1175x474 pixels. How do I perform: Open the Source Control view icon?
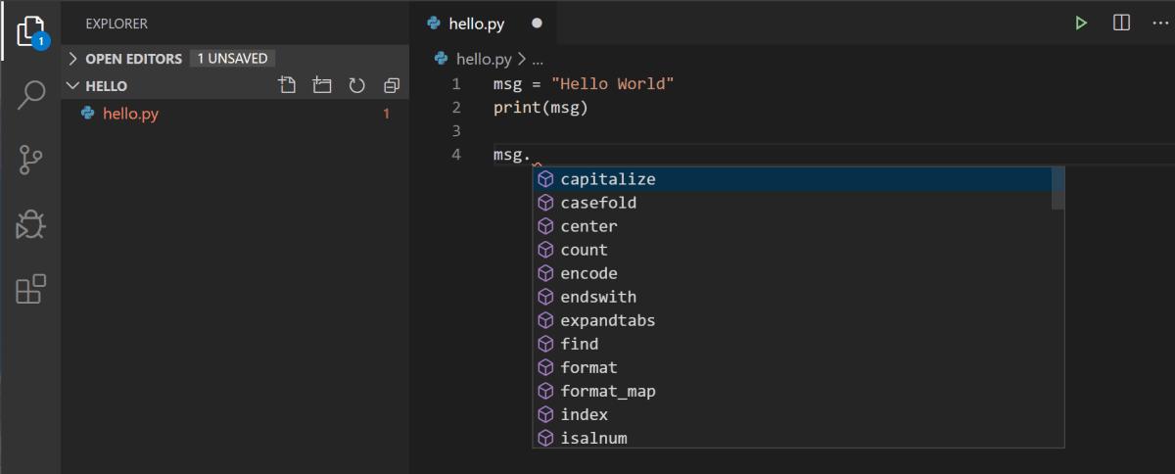click(x=30, y=160)
